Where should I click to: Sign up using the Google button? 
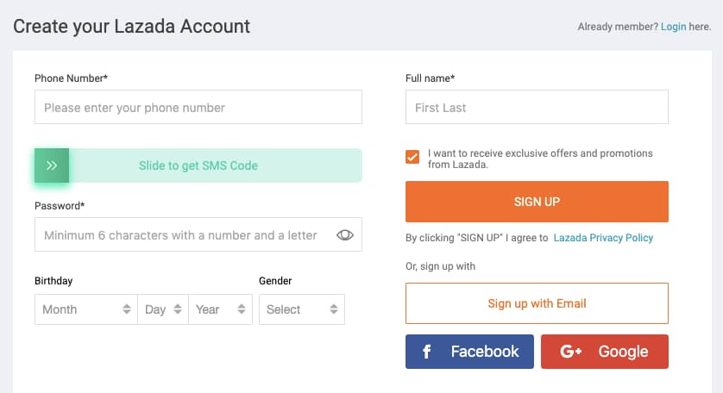click(x=605, y=352)
